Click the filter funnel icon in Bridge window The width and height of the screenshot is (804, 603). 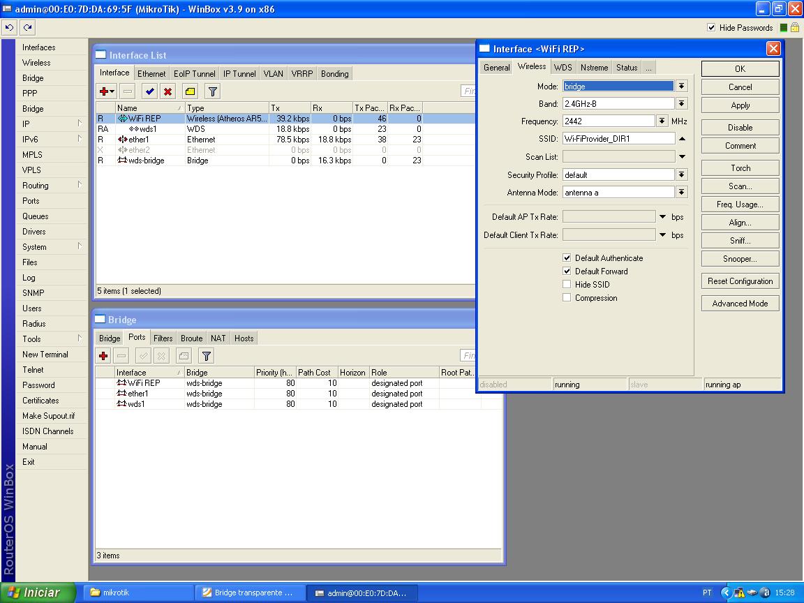tap(206, 356)
